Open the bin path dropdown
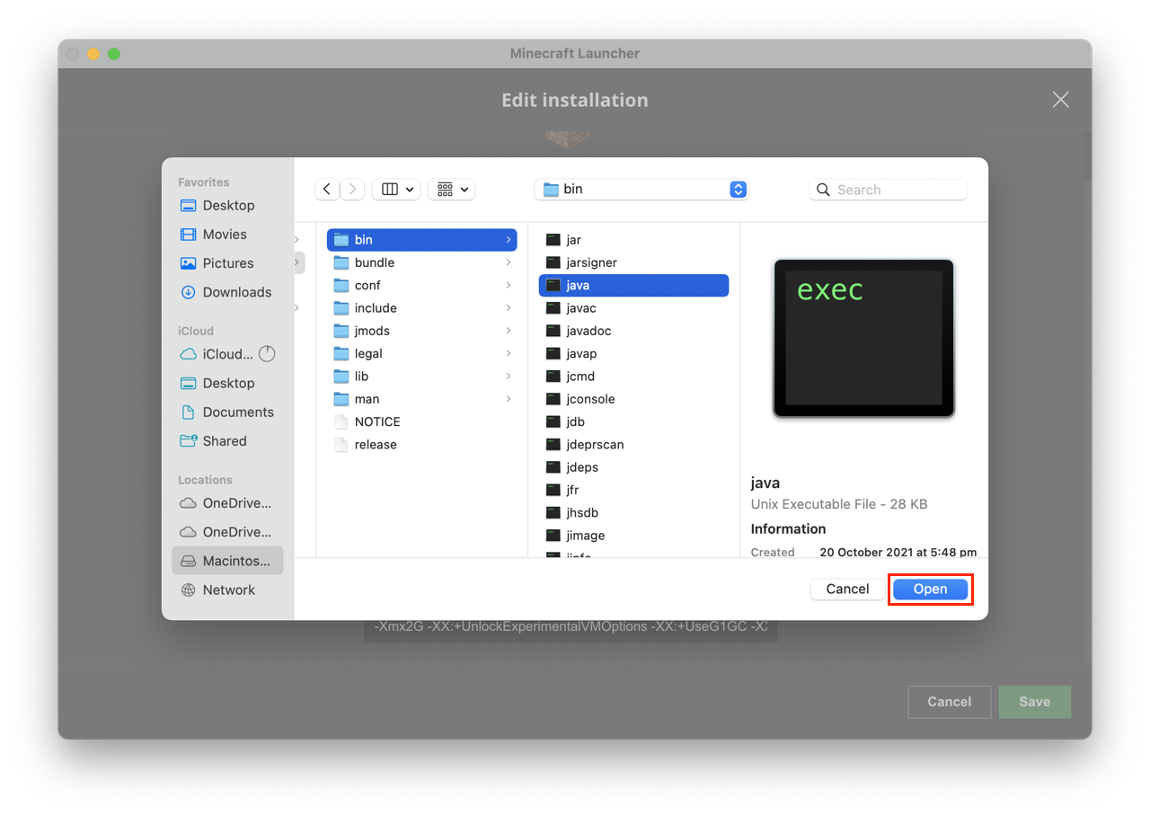The image size is (1150, 816). (641, 189)
